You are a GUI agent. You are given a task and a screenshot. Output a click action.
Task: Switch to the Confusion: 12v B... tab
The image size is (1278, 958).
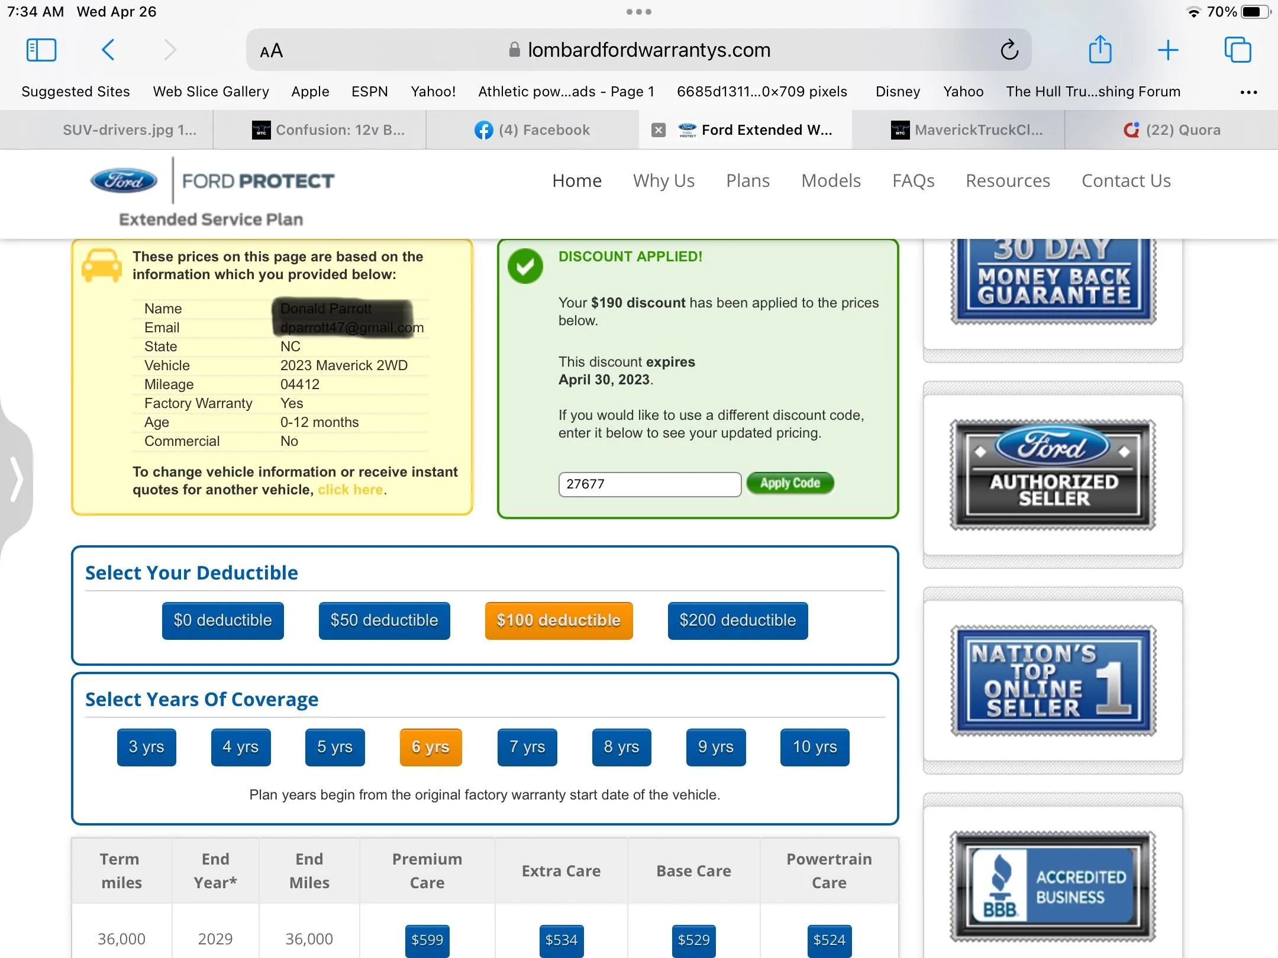[319, 130]
